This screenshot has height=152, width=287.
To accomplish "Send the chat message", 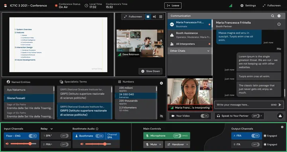I will point(276,105).
